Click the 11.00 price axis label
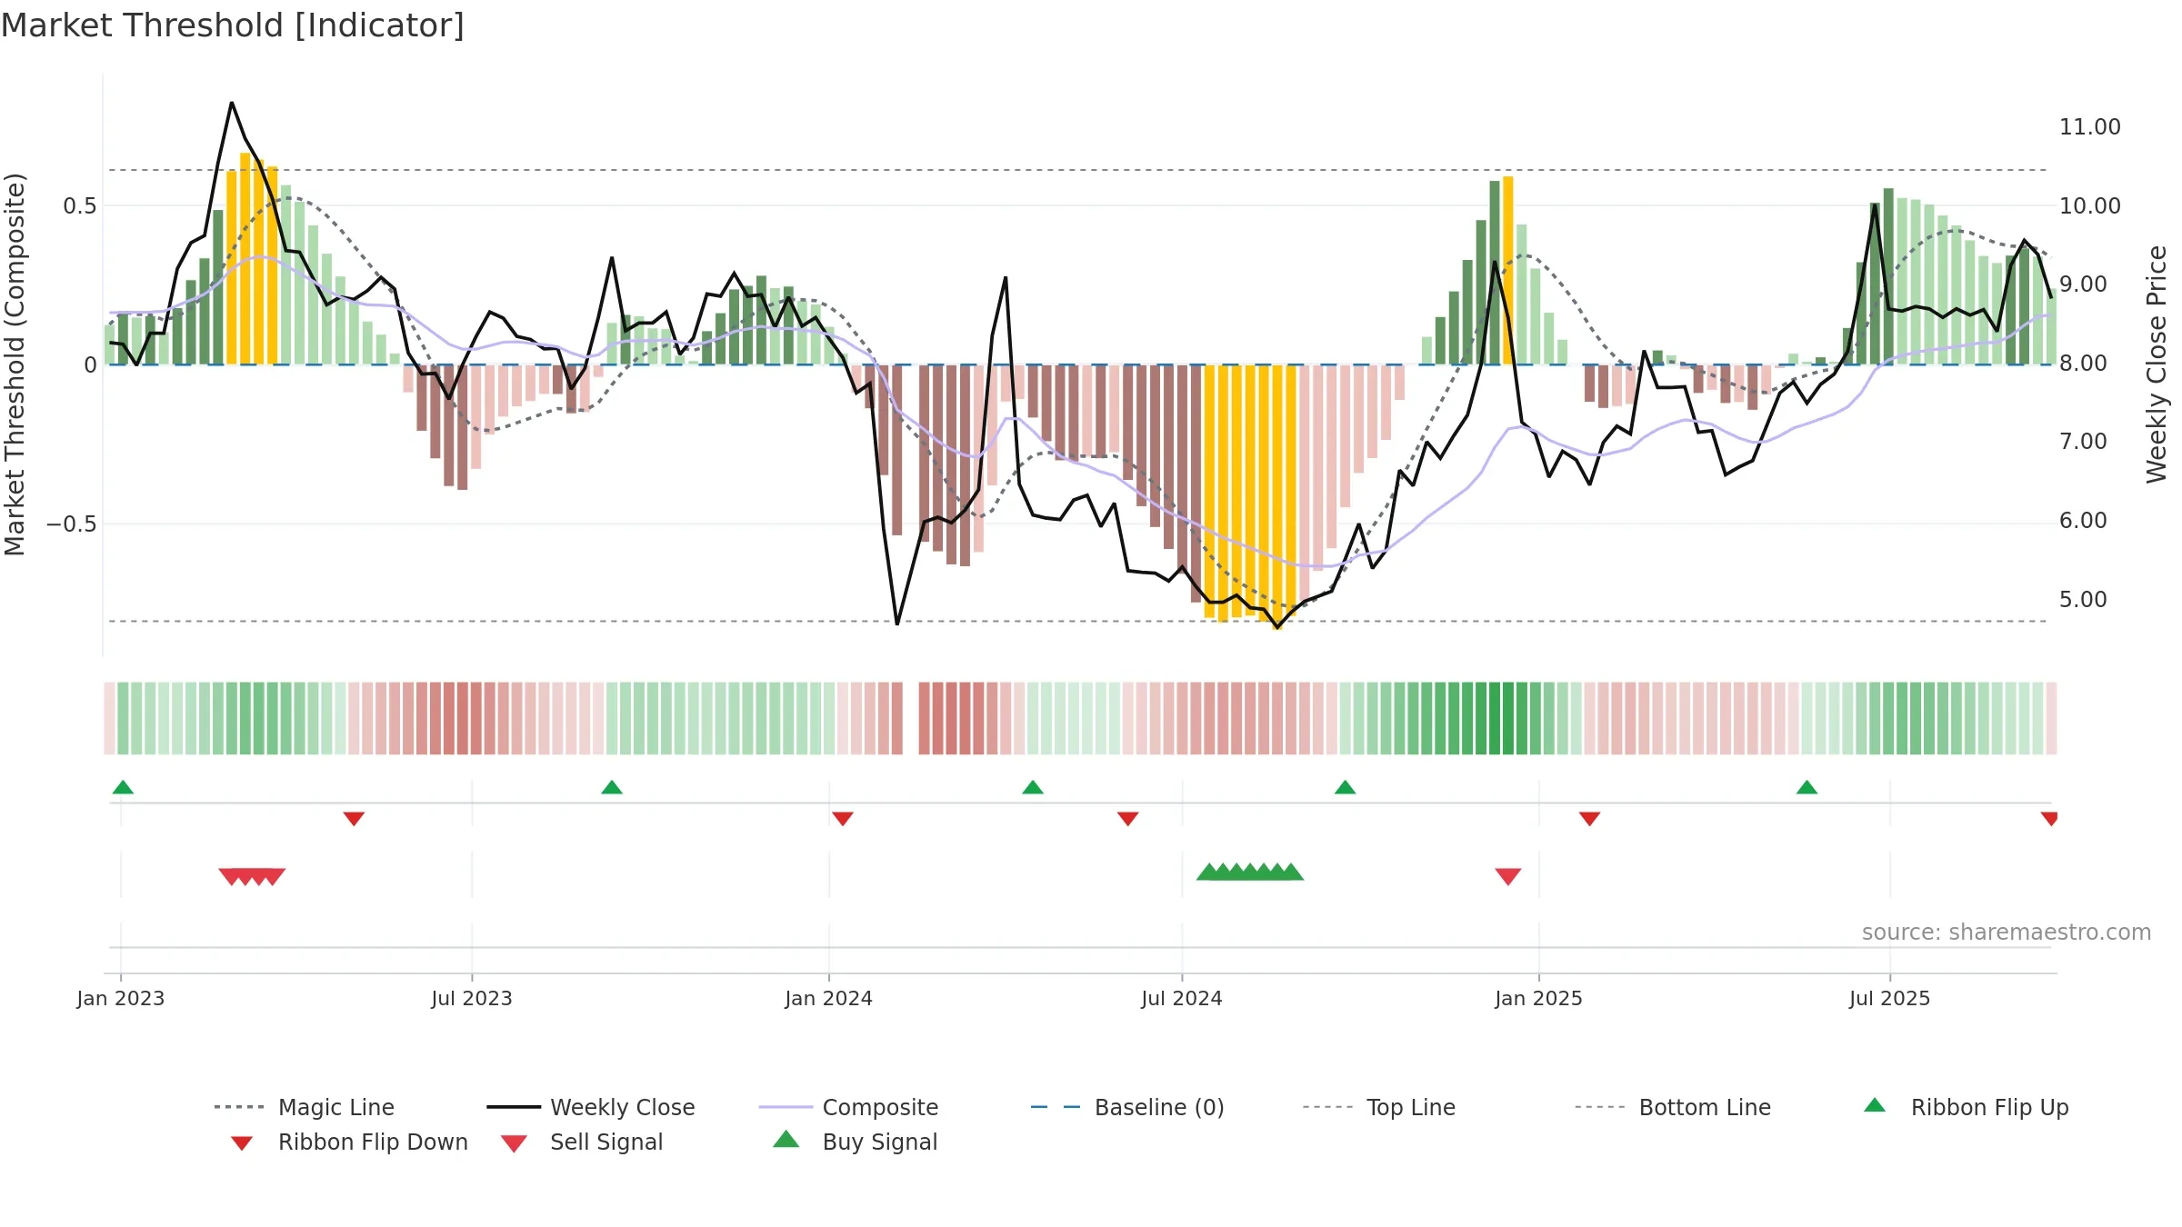The width and height of the screenshot is (2182, 1227). [x=2090, y=127]
